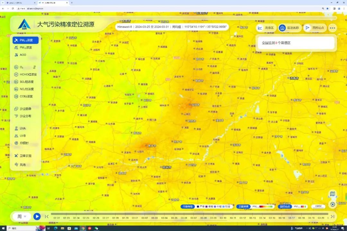This screenshot has height=231, width=347.
Task: Toggle the 风场 wind field overlay
Action: [x=22, y=165]
